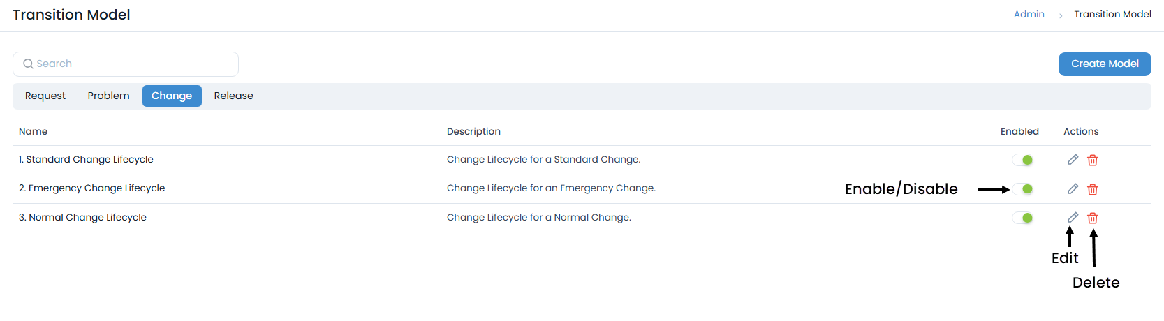Viewport: 1164px width, 321px height.
Task: Switch to the Request tab
Action: pos(45,96)
